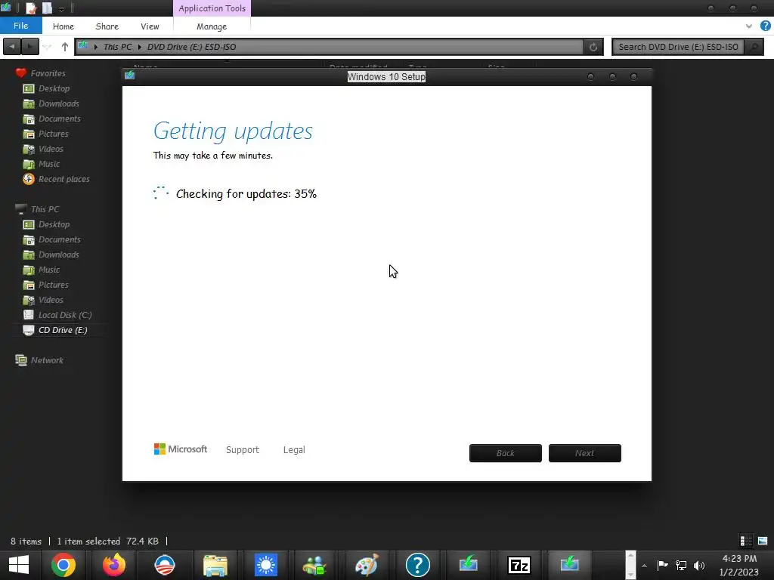
Task: Open File Explorer from the taskbar
Action: pyautogui.click(x=215, y=565)
